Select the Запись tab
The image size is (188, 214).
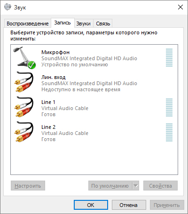coord(63,23)
